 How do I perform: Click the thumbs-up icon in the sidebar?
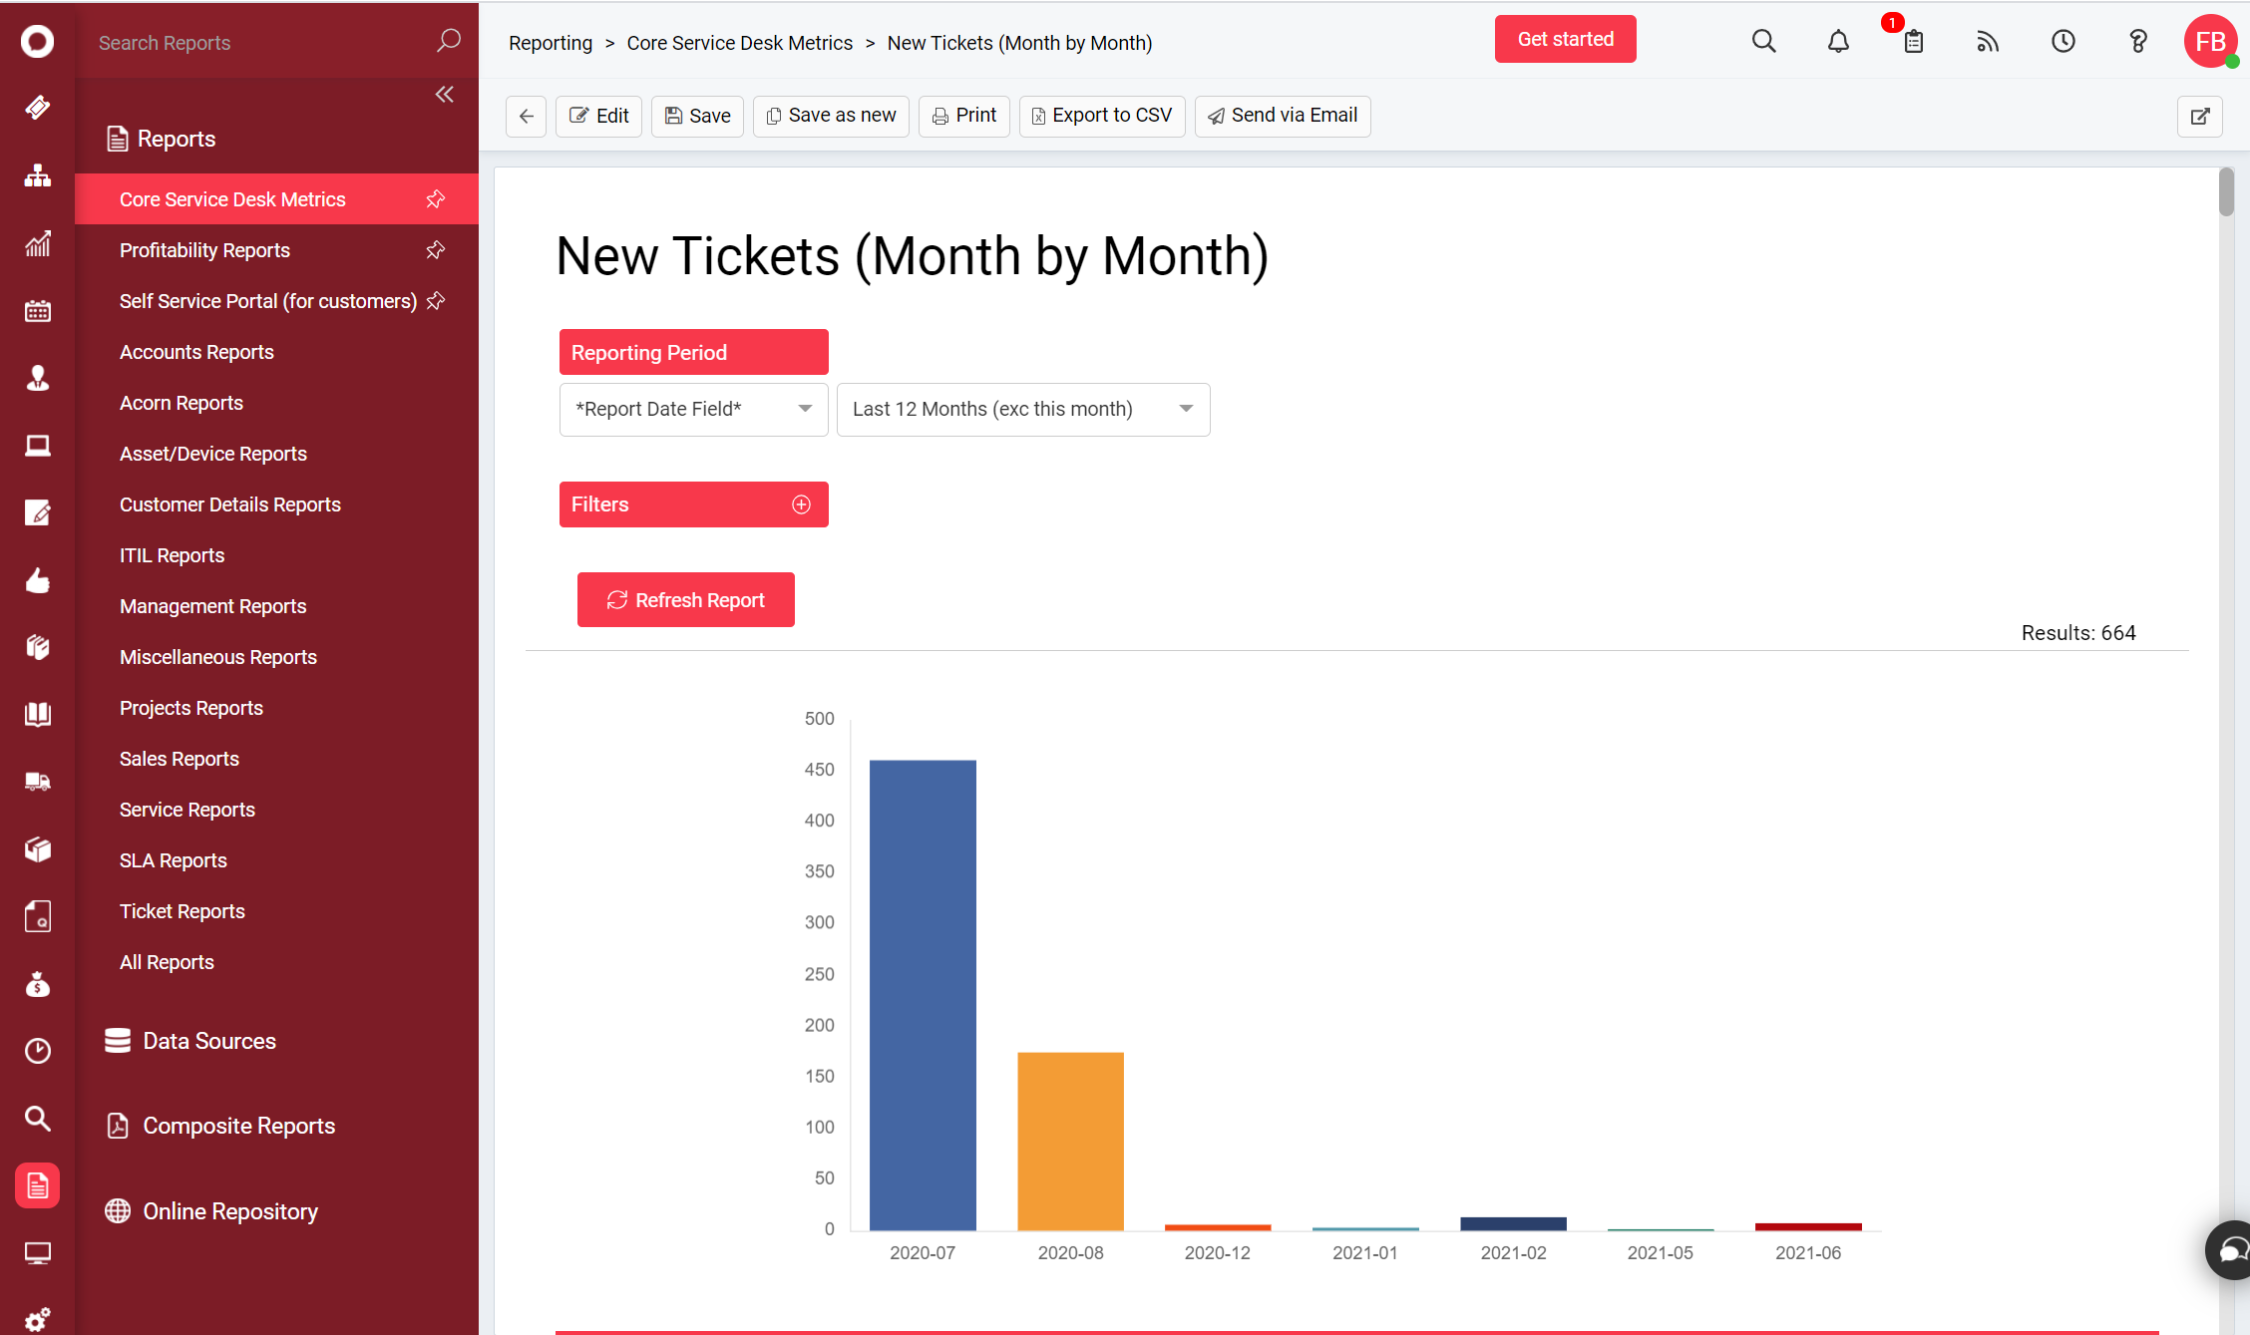click(38, 580)
